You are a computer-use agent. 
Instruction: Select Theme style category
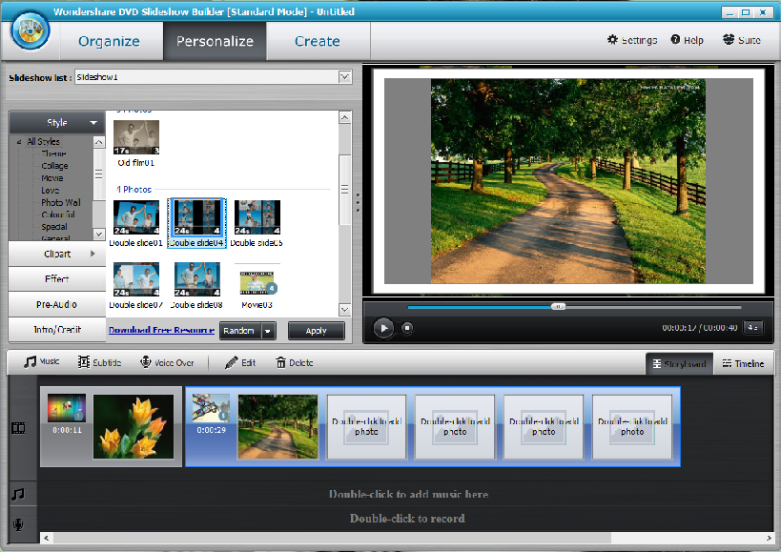click(53, 153)
